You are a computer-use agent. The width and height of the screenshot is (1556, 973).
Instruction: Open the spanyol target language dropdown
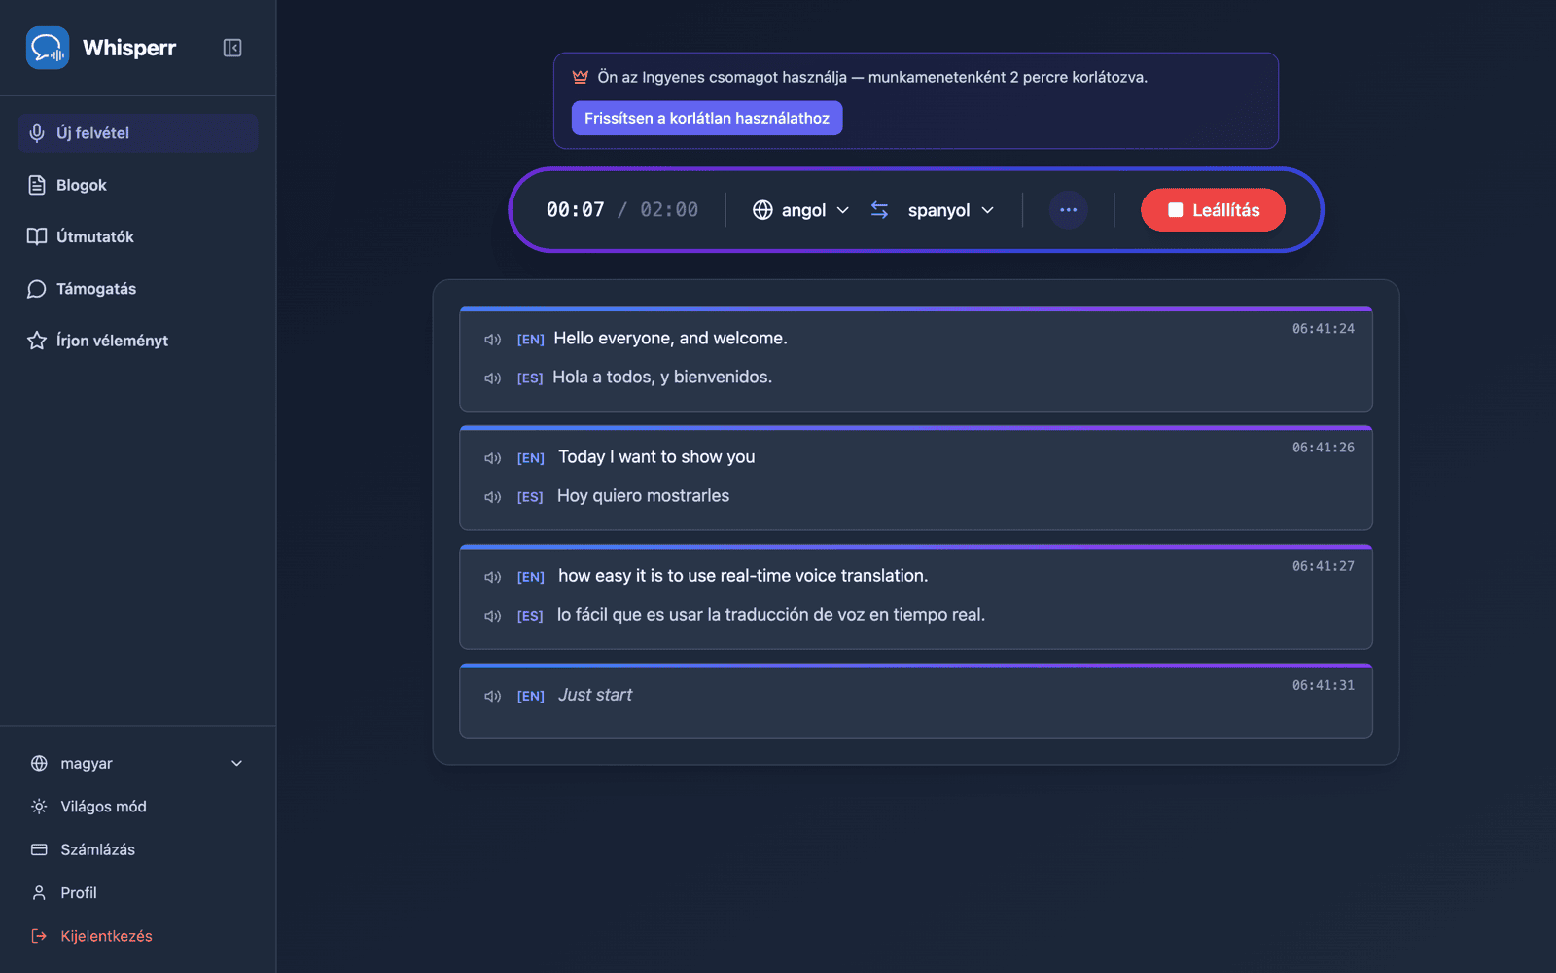[x=950, y=210]
